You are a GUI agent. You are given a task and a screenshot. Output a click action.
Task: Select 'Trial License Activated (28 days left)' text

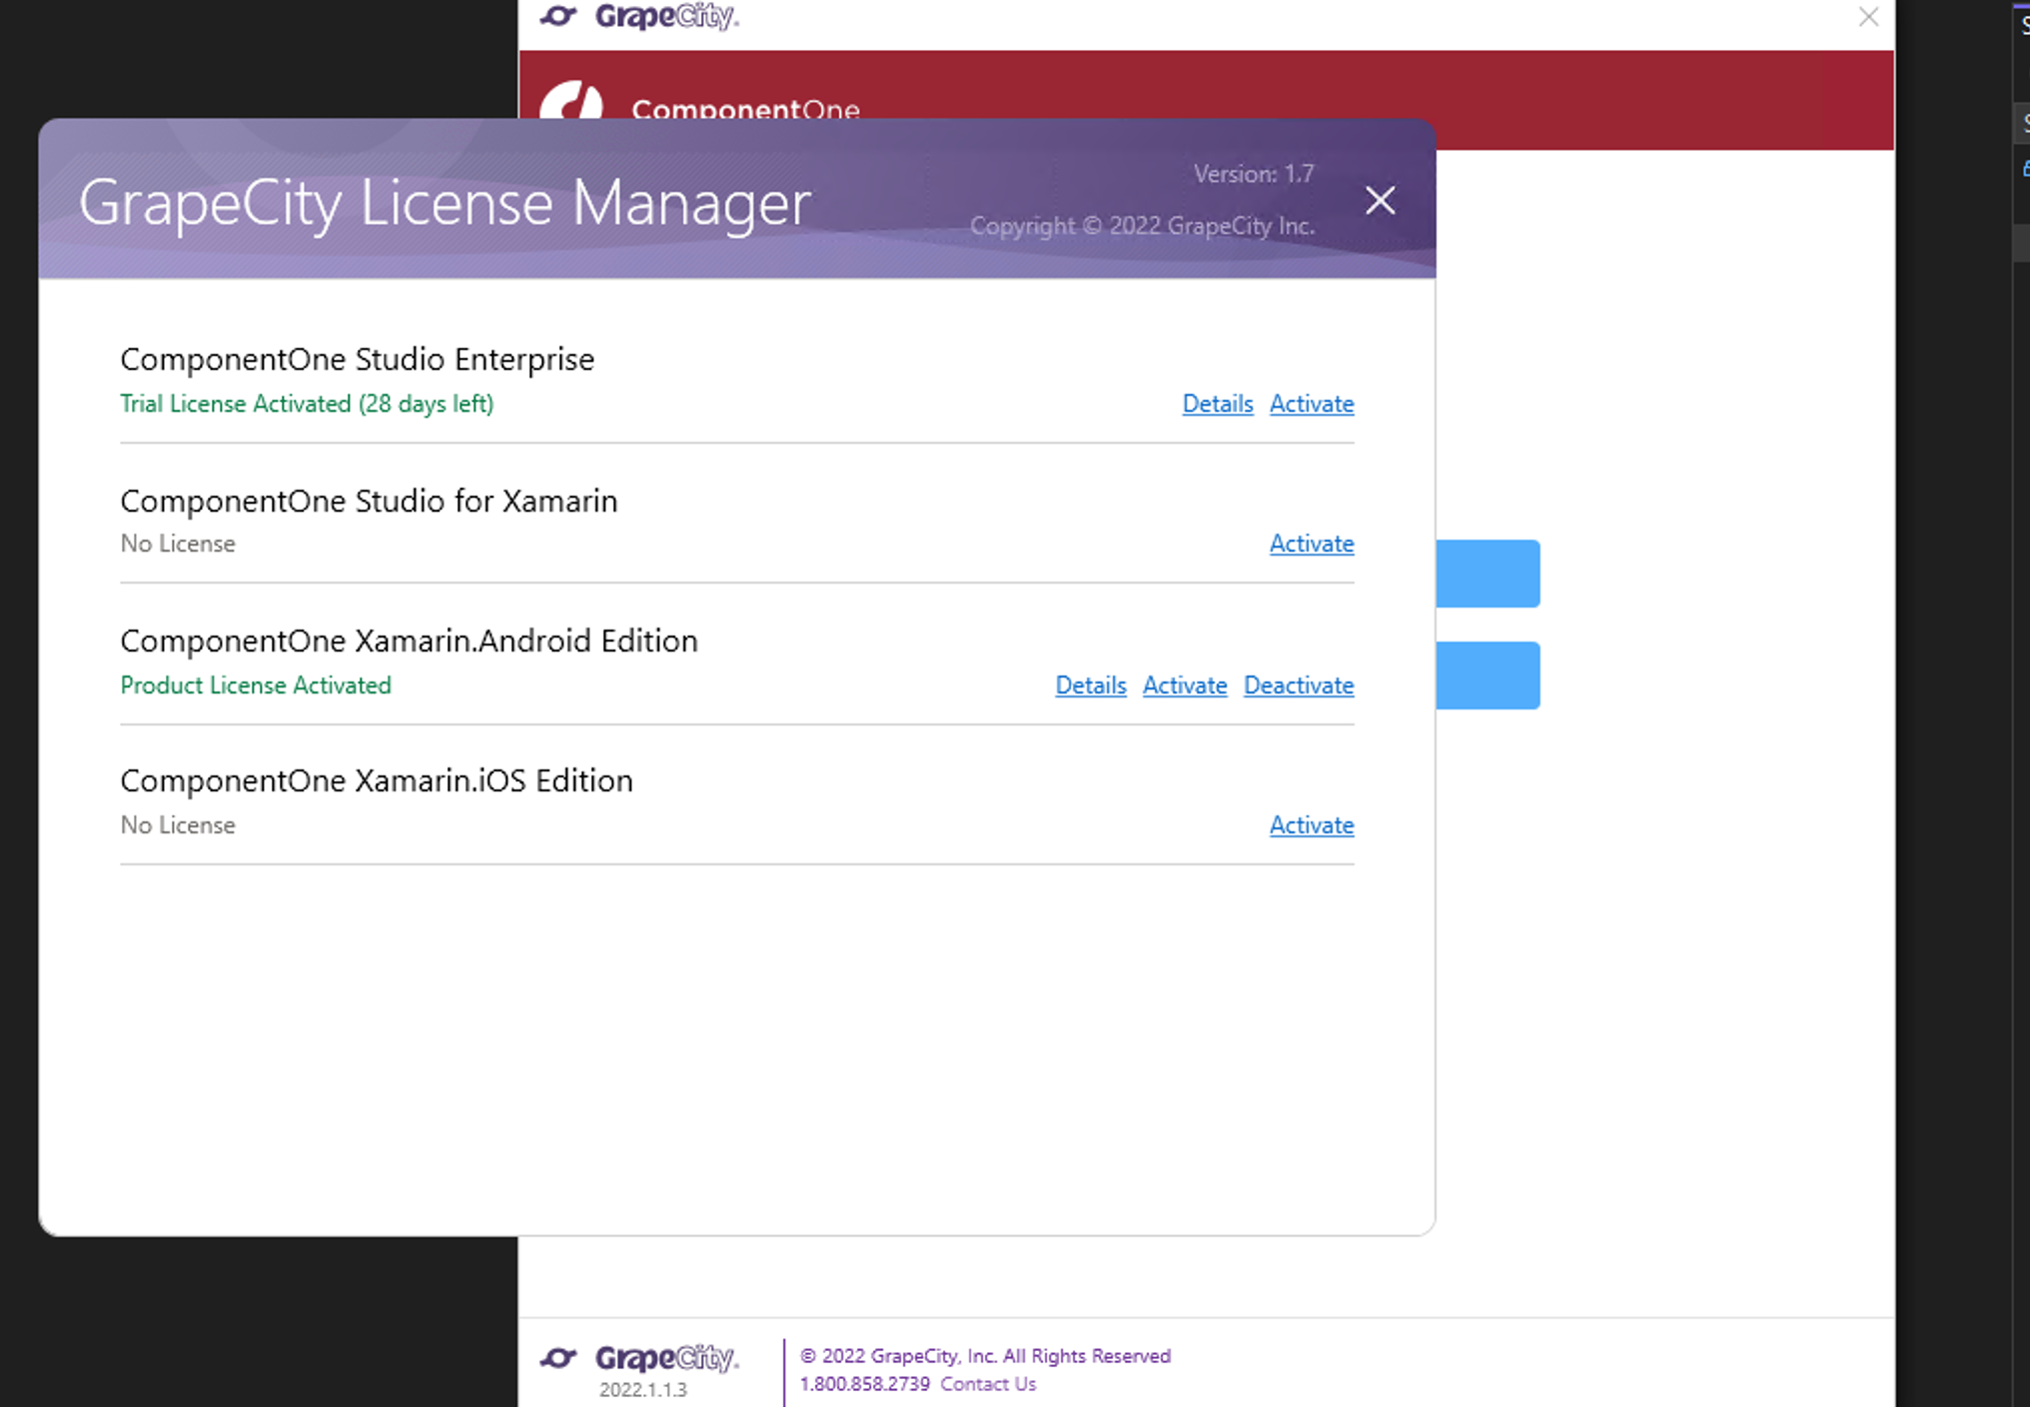(x=307, y=404)
